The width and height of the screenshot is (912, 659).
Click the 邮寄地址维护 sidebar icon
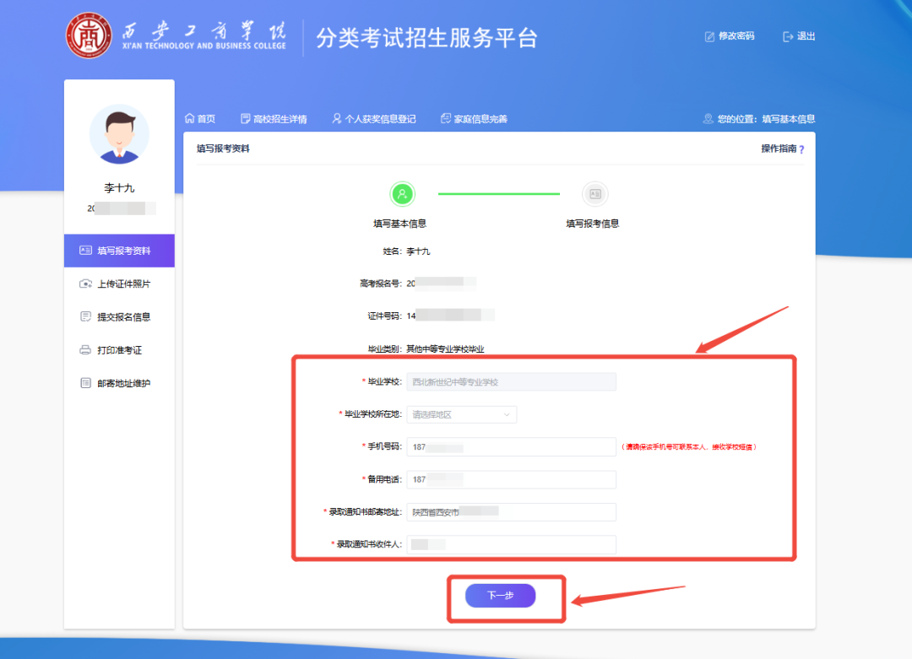click(87, 382)
